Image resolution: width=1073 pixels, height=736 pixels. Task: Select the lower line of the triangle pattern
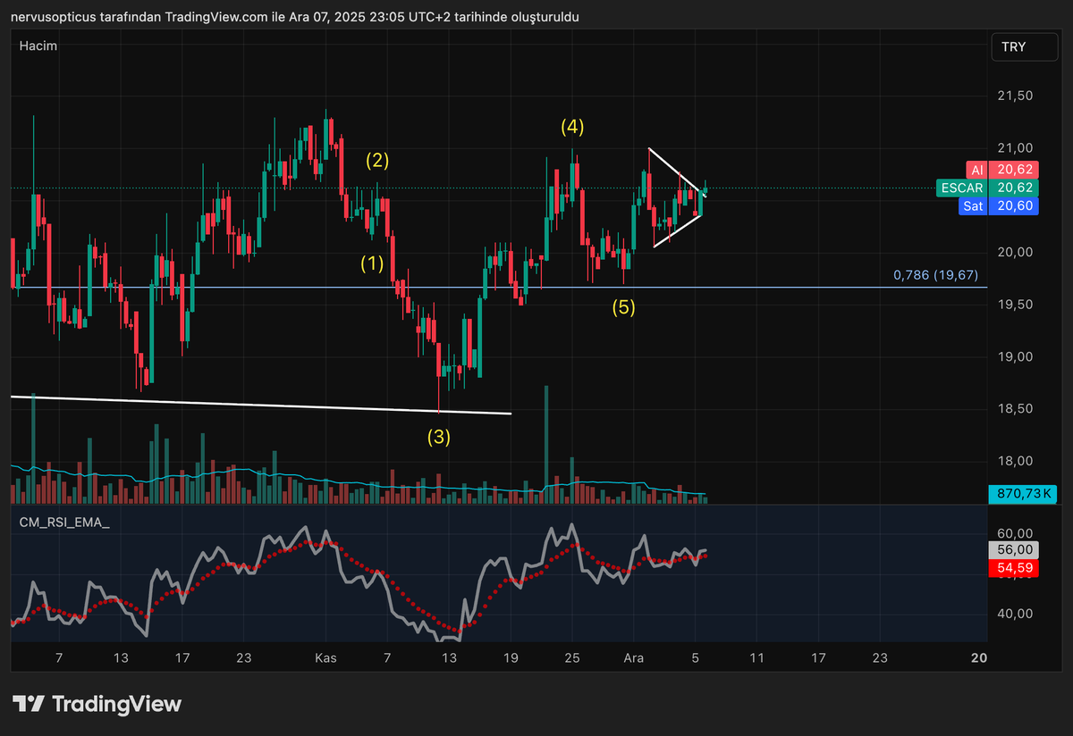[678, 230]
